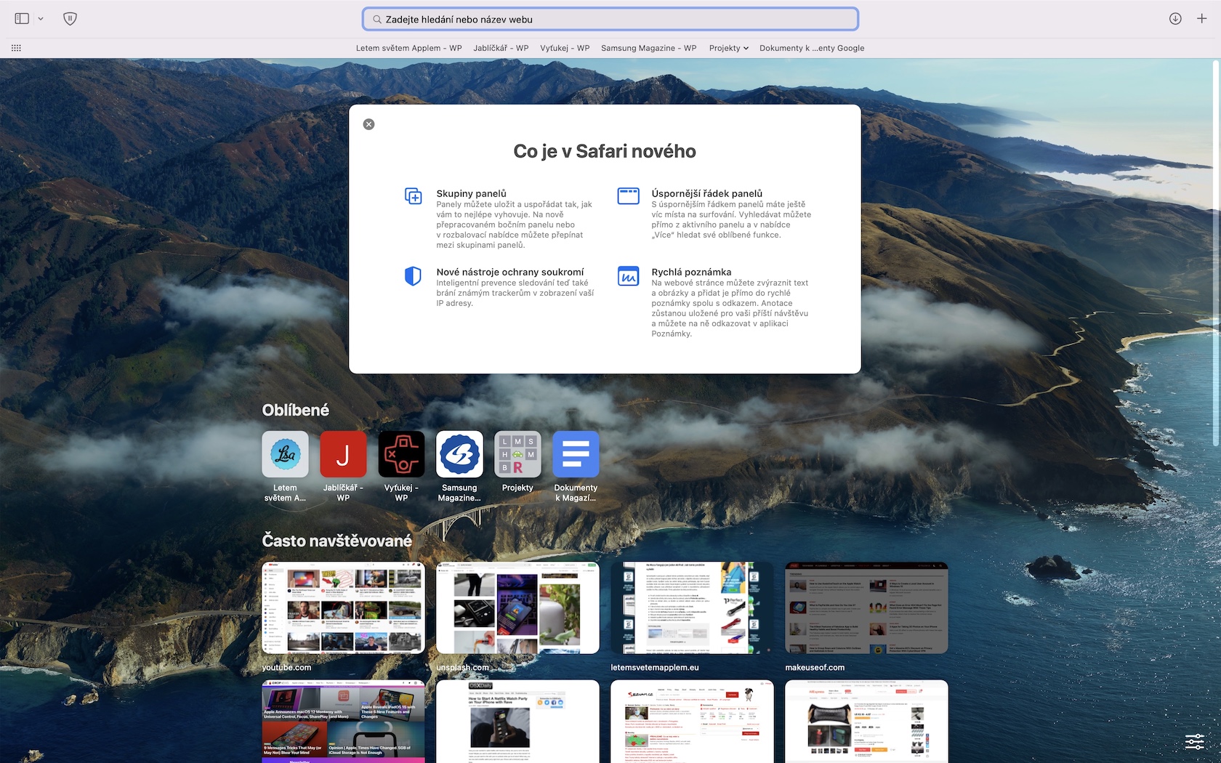Image resolution: width=1221 pixels, height=763 pixels.
Task: Toggle the Safari sidebar button
Action: (22, 19)
